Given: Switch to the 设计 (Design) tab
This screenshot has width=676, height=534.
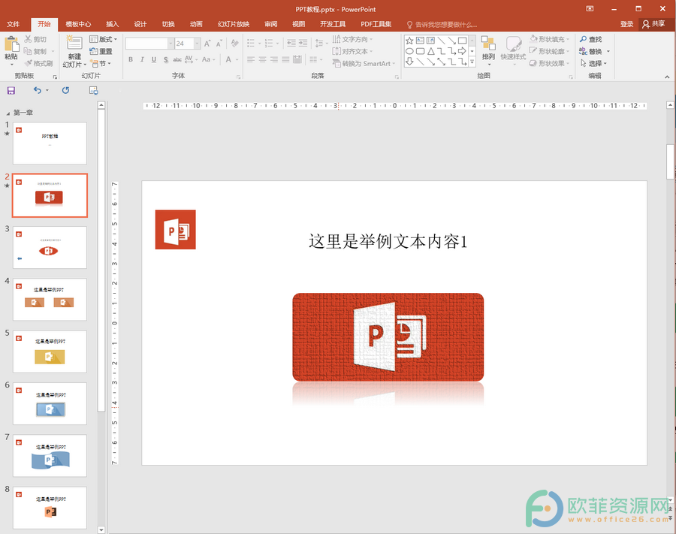Looking at the screenshot, I should coord(140,24).
